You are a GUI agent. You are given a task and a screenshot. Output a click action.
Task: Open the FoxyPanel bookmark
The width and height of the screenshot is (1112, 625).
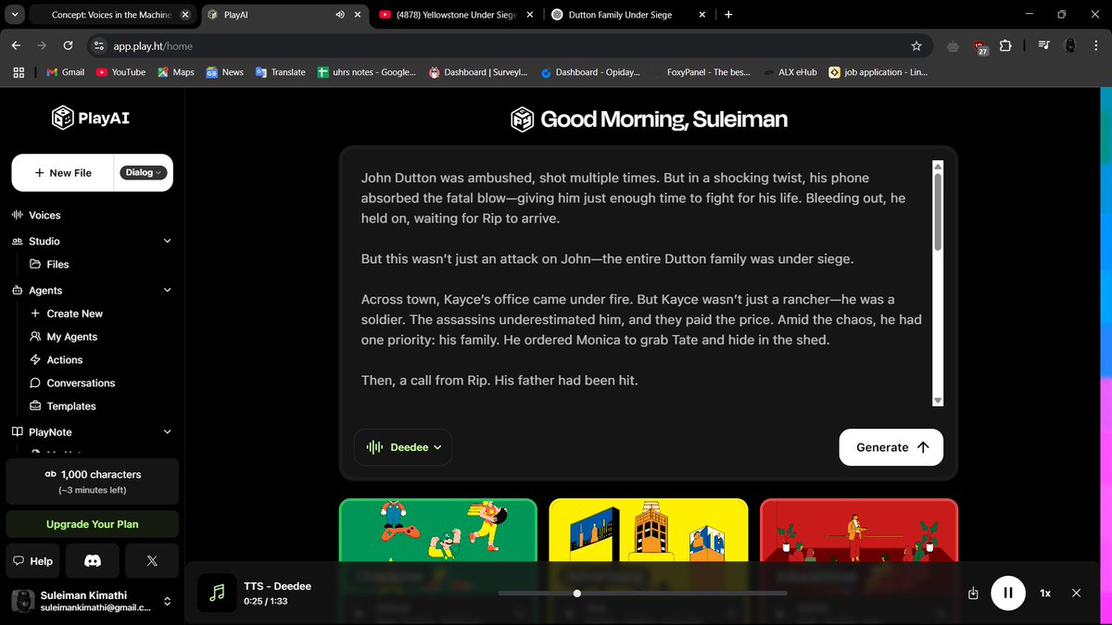[x=701, y=72]
